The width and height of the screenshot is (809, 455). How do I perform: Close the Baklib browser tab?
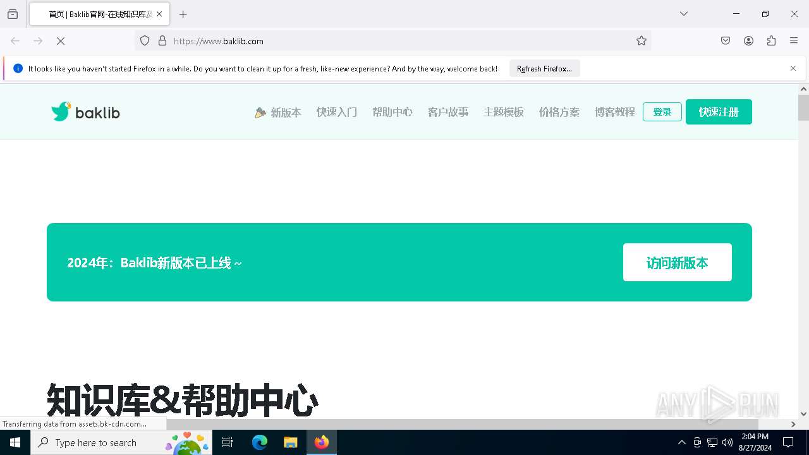tap(159, 14)
